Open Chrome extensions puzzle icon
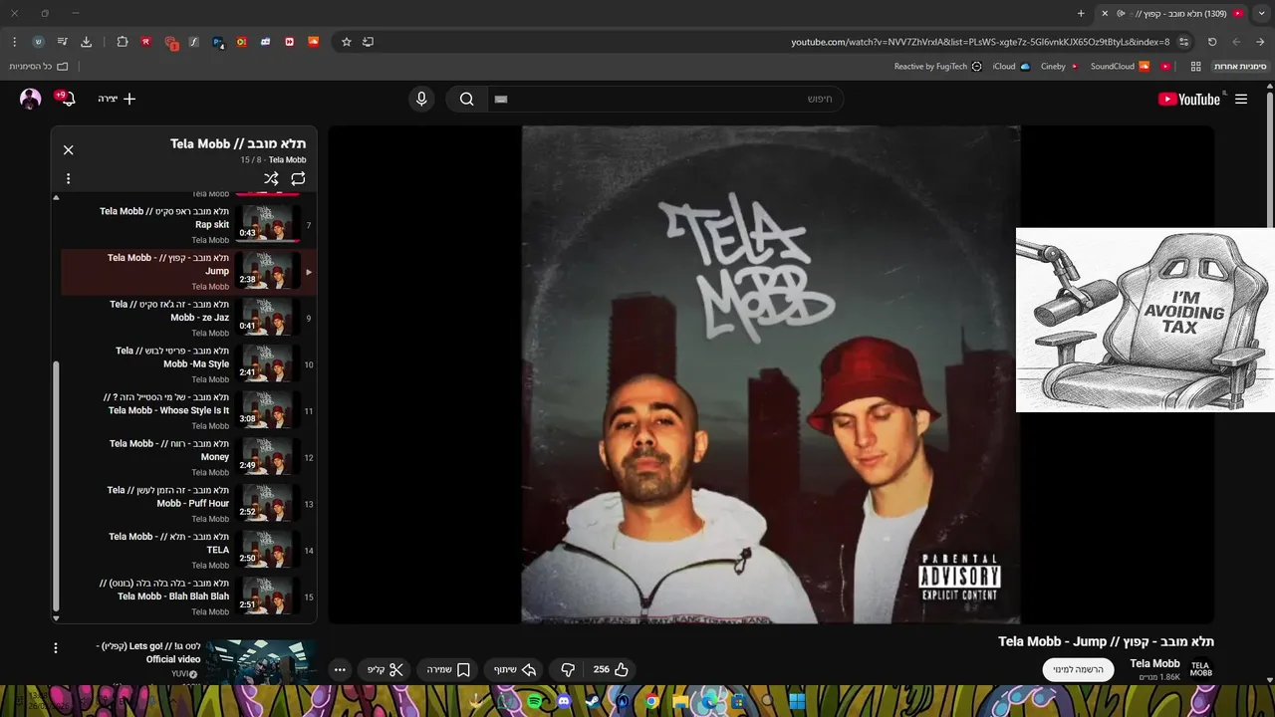 coord(123,42)
